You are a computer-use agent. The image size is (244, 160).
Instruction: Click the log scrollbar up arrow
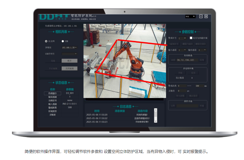155,110
